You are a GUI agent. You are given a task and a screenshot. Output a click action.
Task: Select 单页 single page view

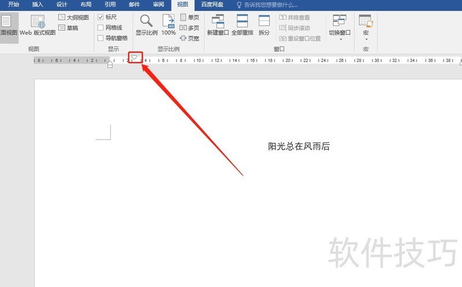189,17
